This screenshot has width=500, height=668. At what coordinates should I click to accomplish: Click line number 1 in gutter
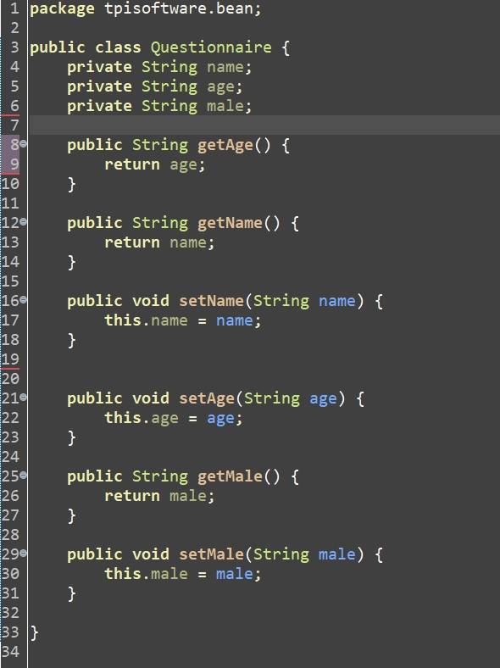[x=14, y=8]
